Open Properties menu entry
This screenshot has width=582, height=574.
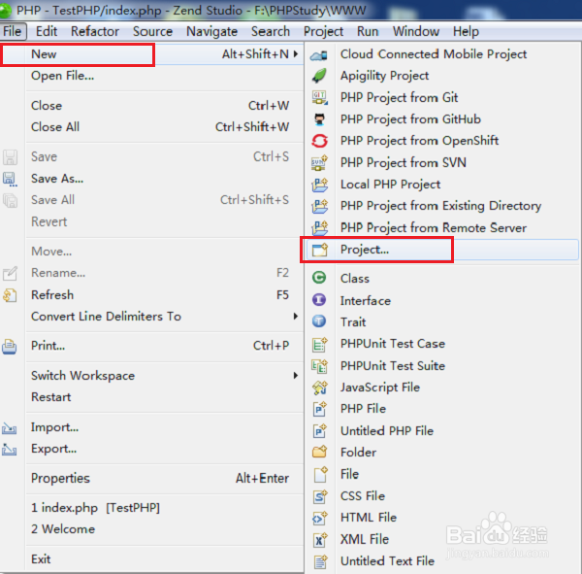coord(165,478)
